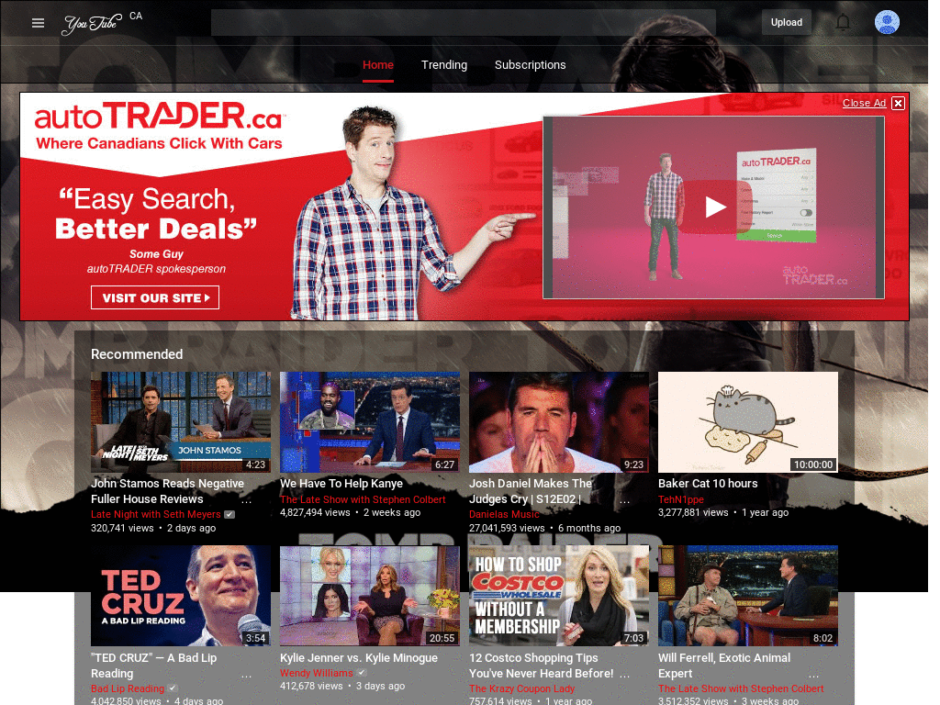940x705 pixels.
Task: Open TED CRUZ Bad Lip Reading thumbnail
Action: pos(181,596)
